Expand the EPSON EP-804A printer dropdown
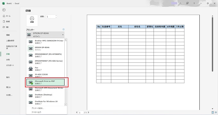Image resolution: width=218 pixels, height=115 pixels. 45,35
